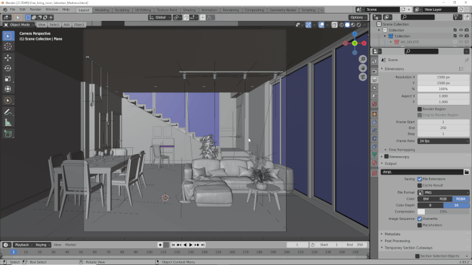Open the File Format PNG dropdown

(x=444, y=192)
